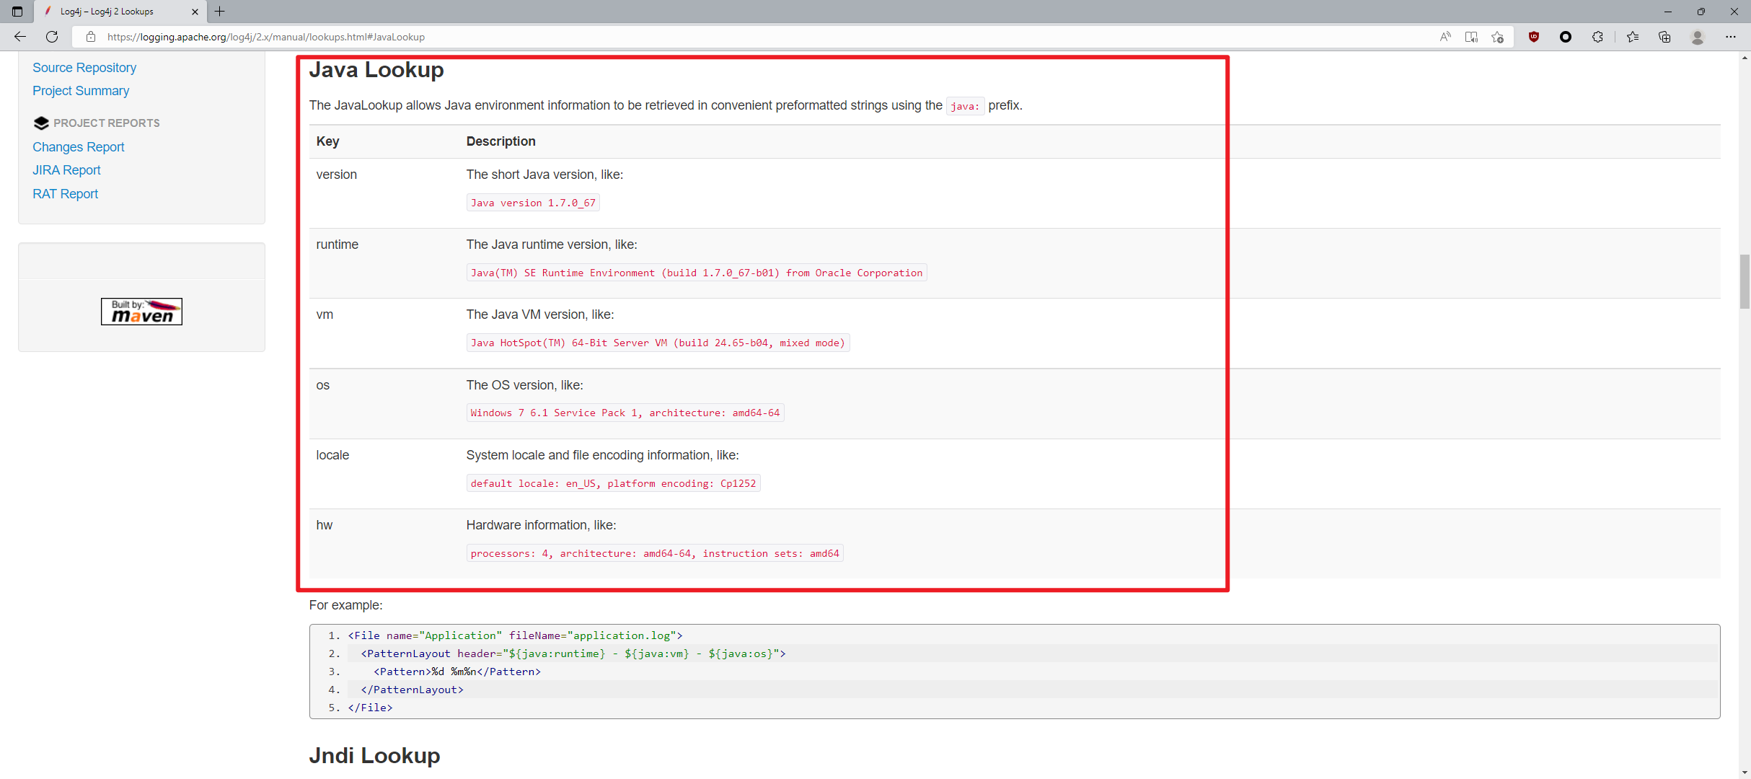The width and height of the screenshot is (1751, 779).
Task: Open the uBlock Origin extension
Action: [x=1534, y=37]
